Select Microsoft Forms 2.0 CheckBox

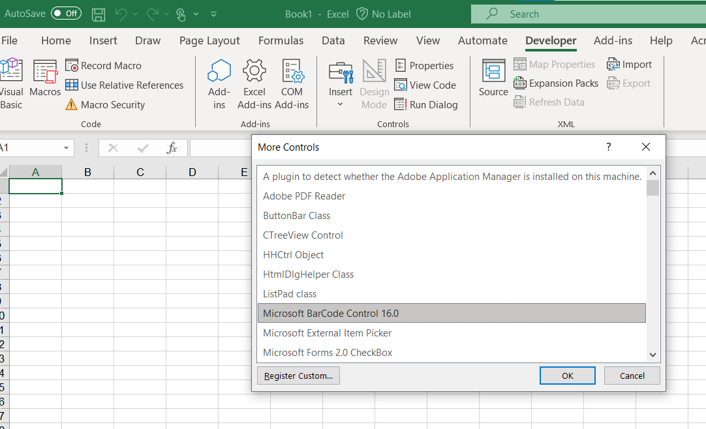click(x=452, y=353)
